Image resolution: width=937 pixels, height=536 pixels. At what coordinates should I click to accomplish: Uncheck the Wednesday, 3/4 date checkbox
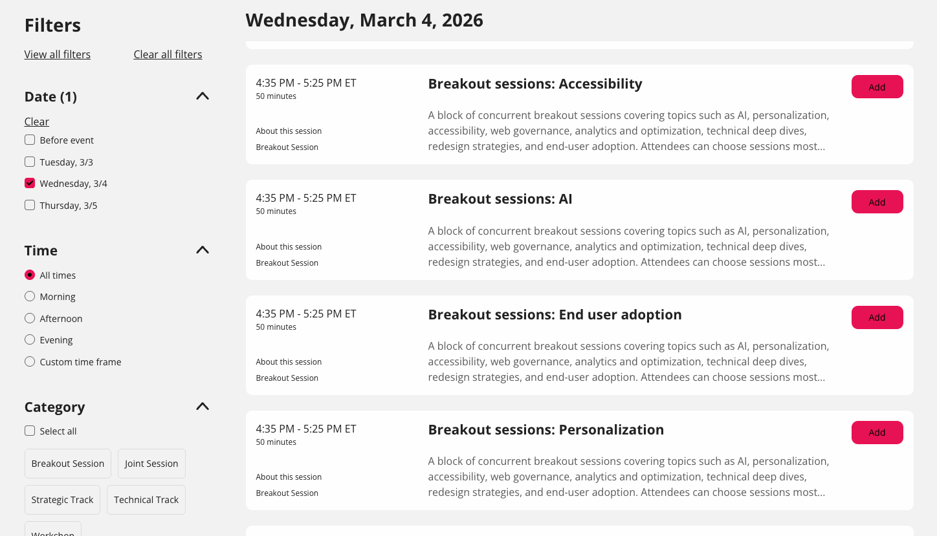point(30,184)
